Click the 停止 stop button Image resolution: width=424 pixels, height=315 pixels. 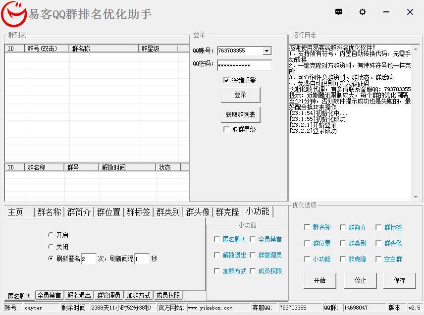[x=360, y=280]
